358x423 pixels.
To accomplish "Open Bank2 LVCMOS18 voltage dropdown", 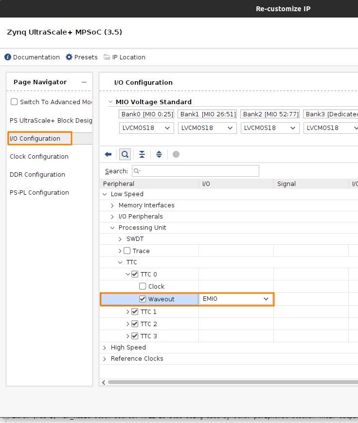I will click(270, 128).
